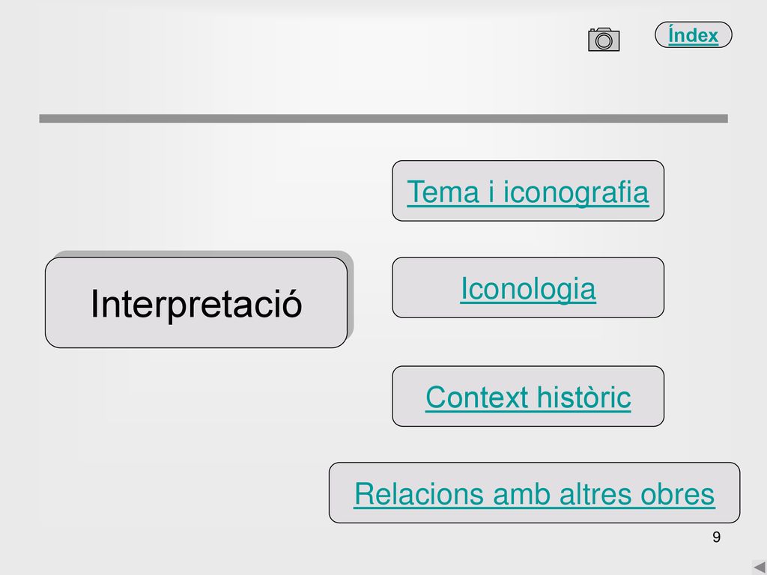Click the camera icon at top

pos(604,39)
